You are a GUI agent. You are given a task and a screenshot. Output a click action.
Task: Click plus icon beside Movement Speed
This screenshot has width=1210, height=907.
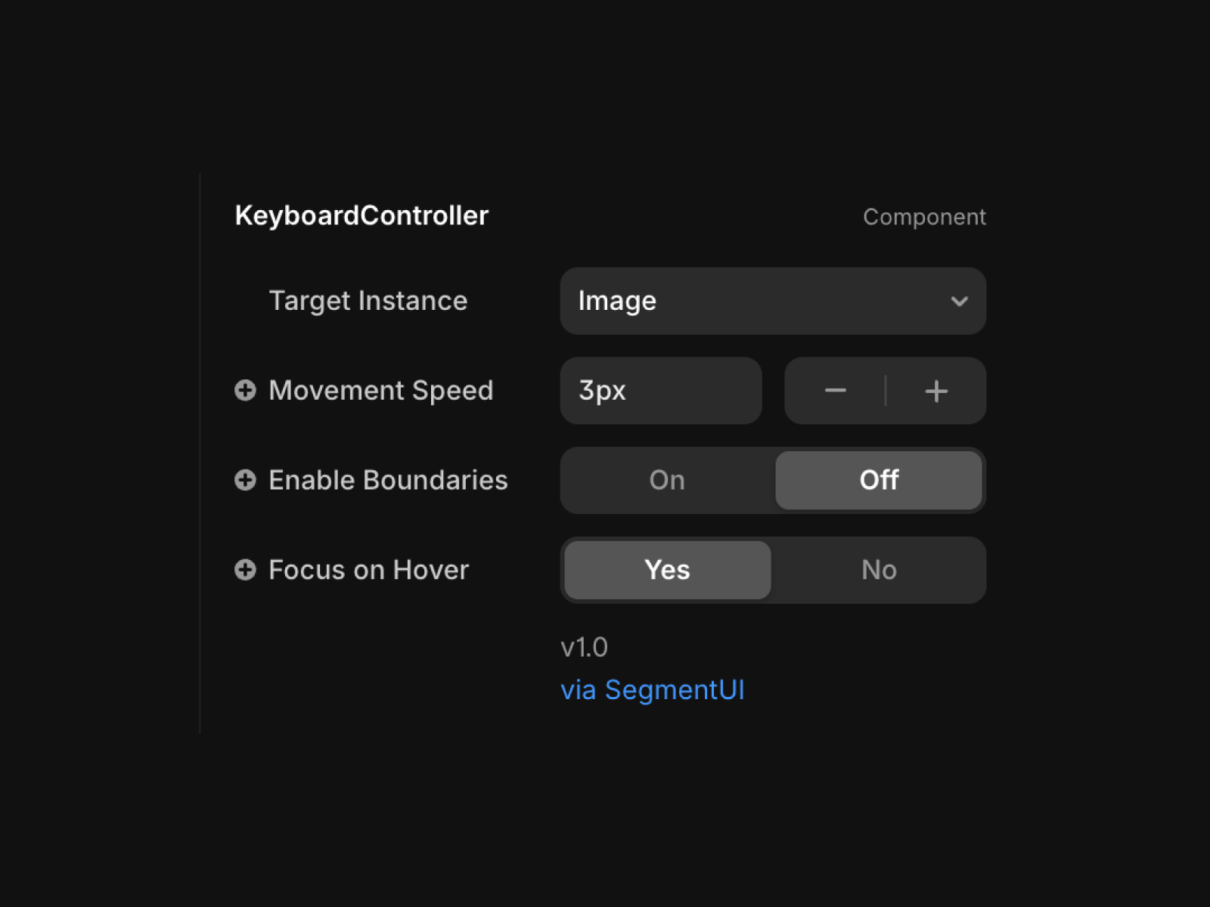pyautogui.click(x=245, y=390)
